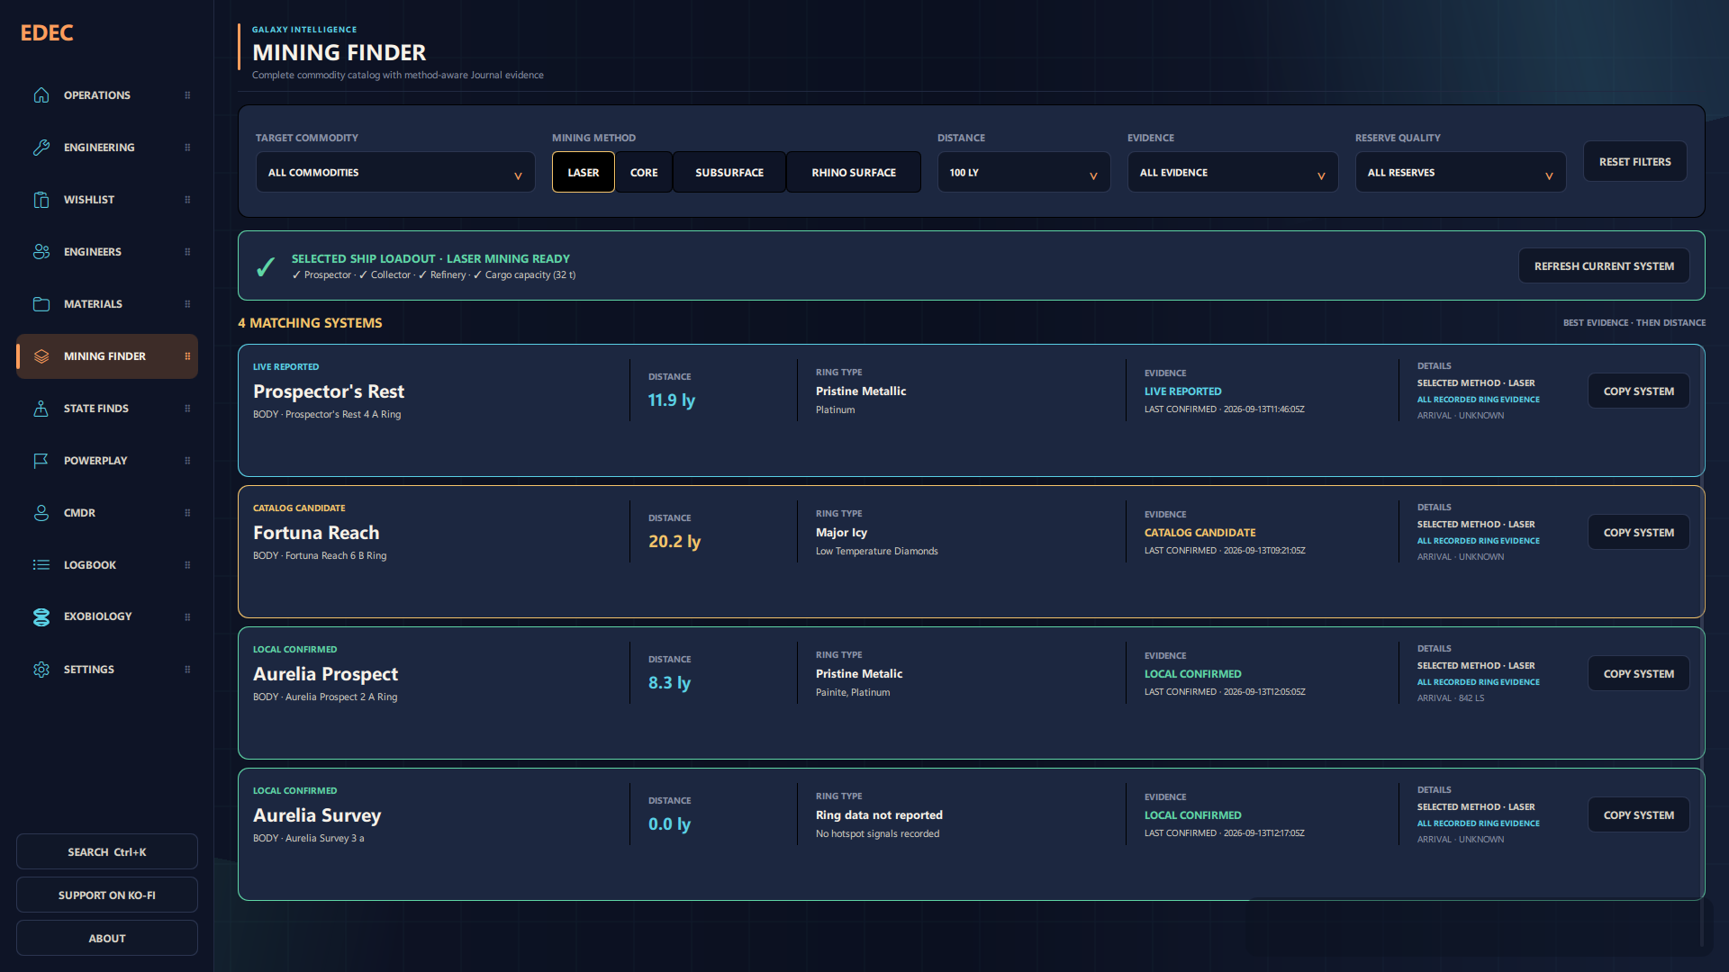Screen dimensions: 1729x972
Task: Go to the Exobiology page
Action: (x=107, y=616)
